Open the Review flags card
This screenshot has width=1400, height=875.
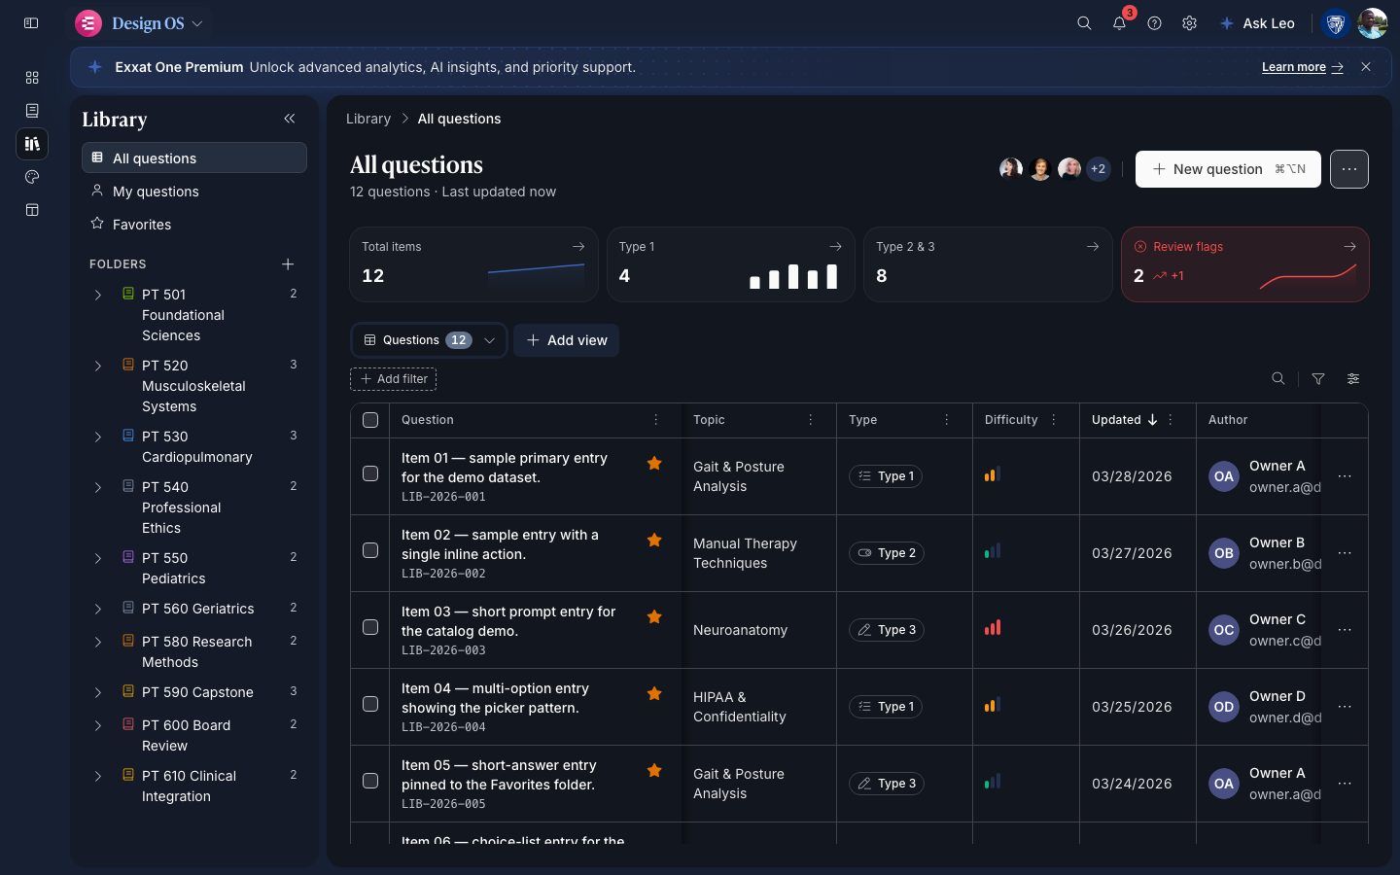pyautogui.click(x=1245, y=264)
